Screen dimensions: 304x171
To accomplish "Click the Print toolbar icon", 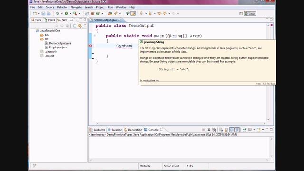I will (48, 13).
